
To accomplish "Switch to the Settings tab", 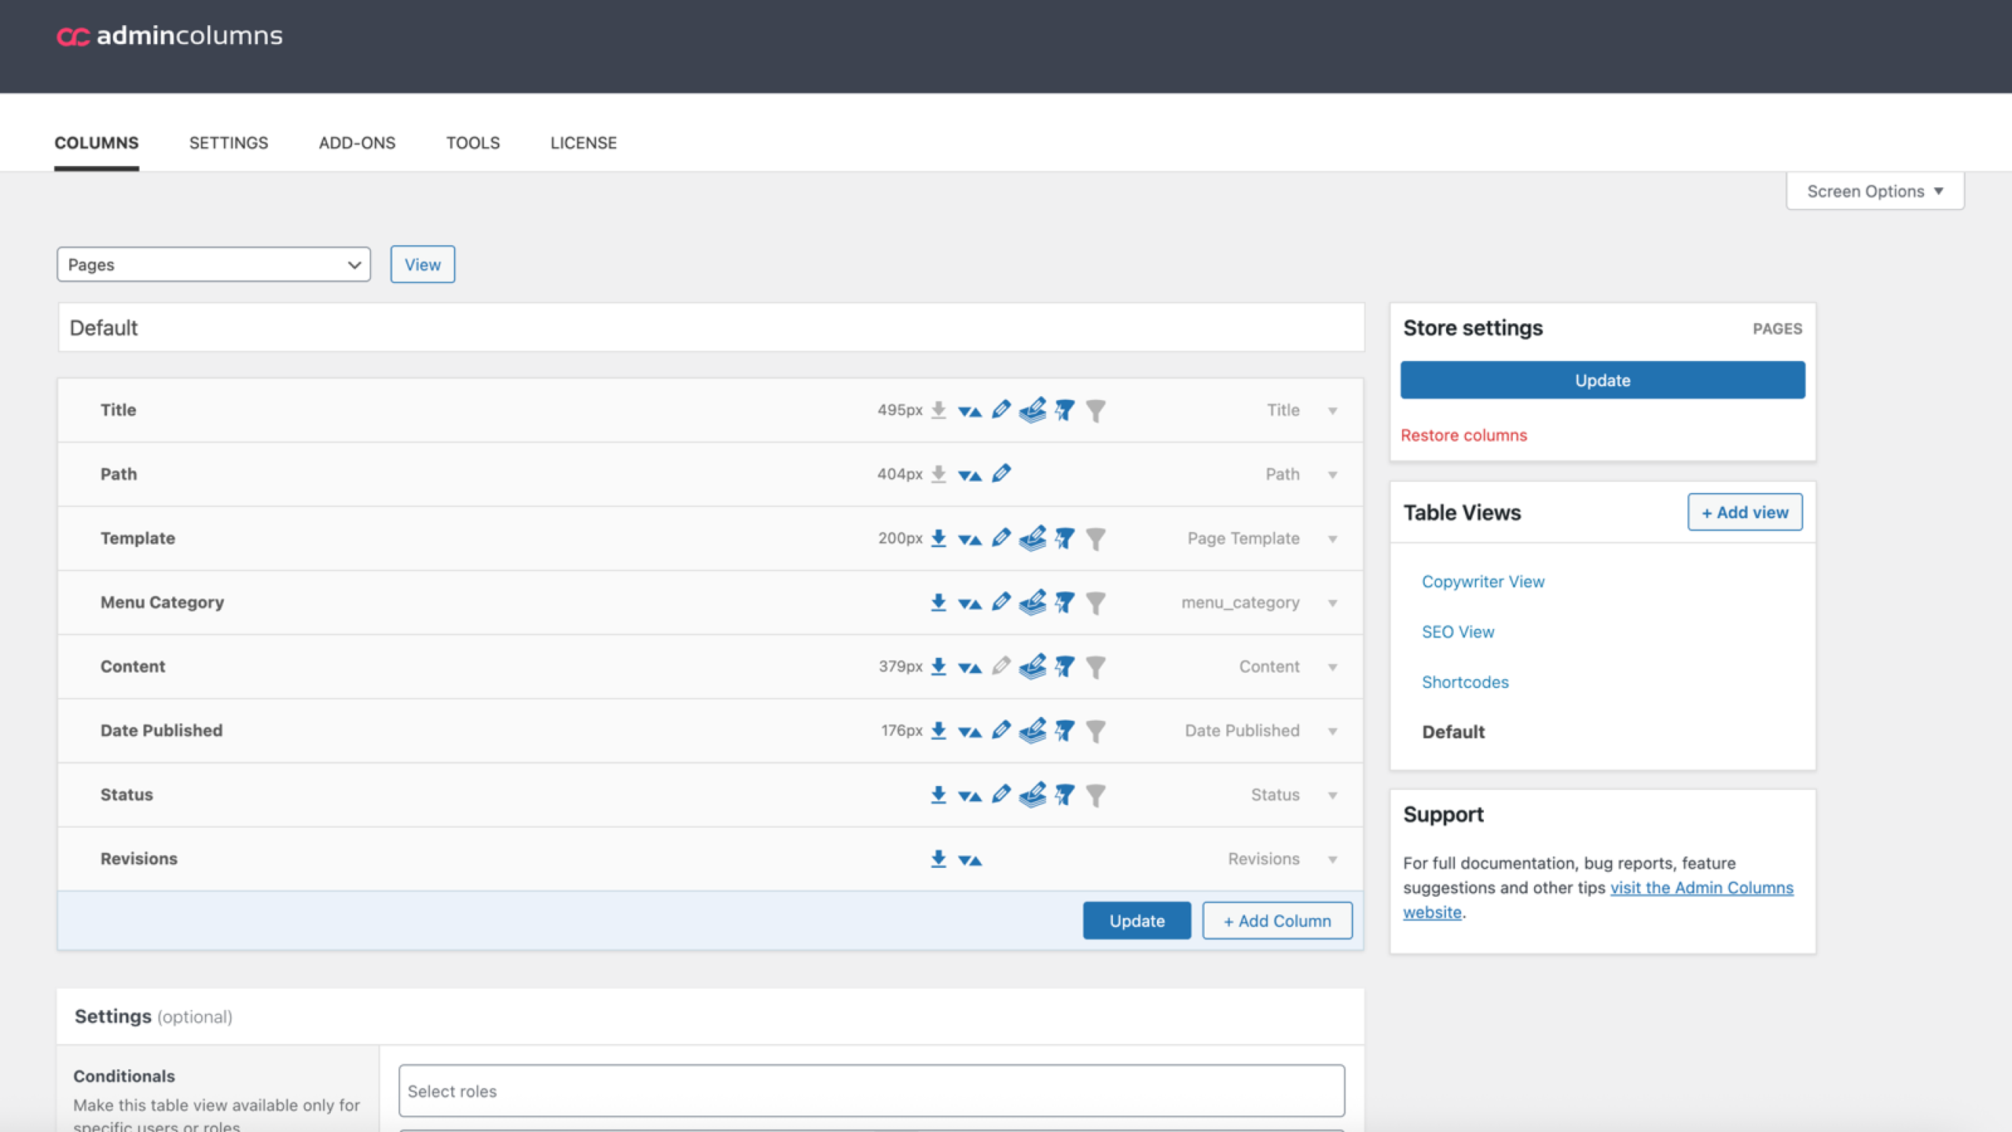I will [228, 143].
